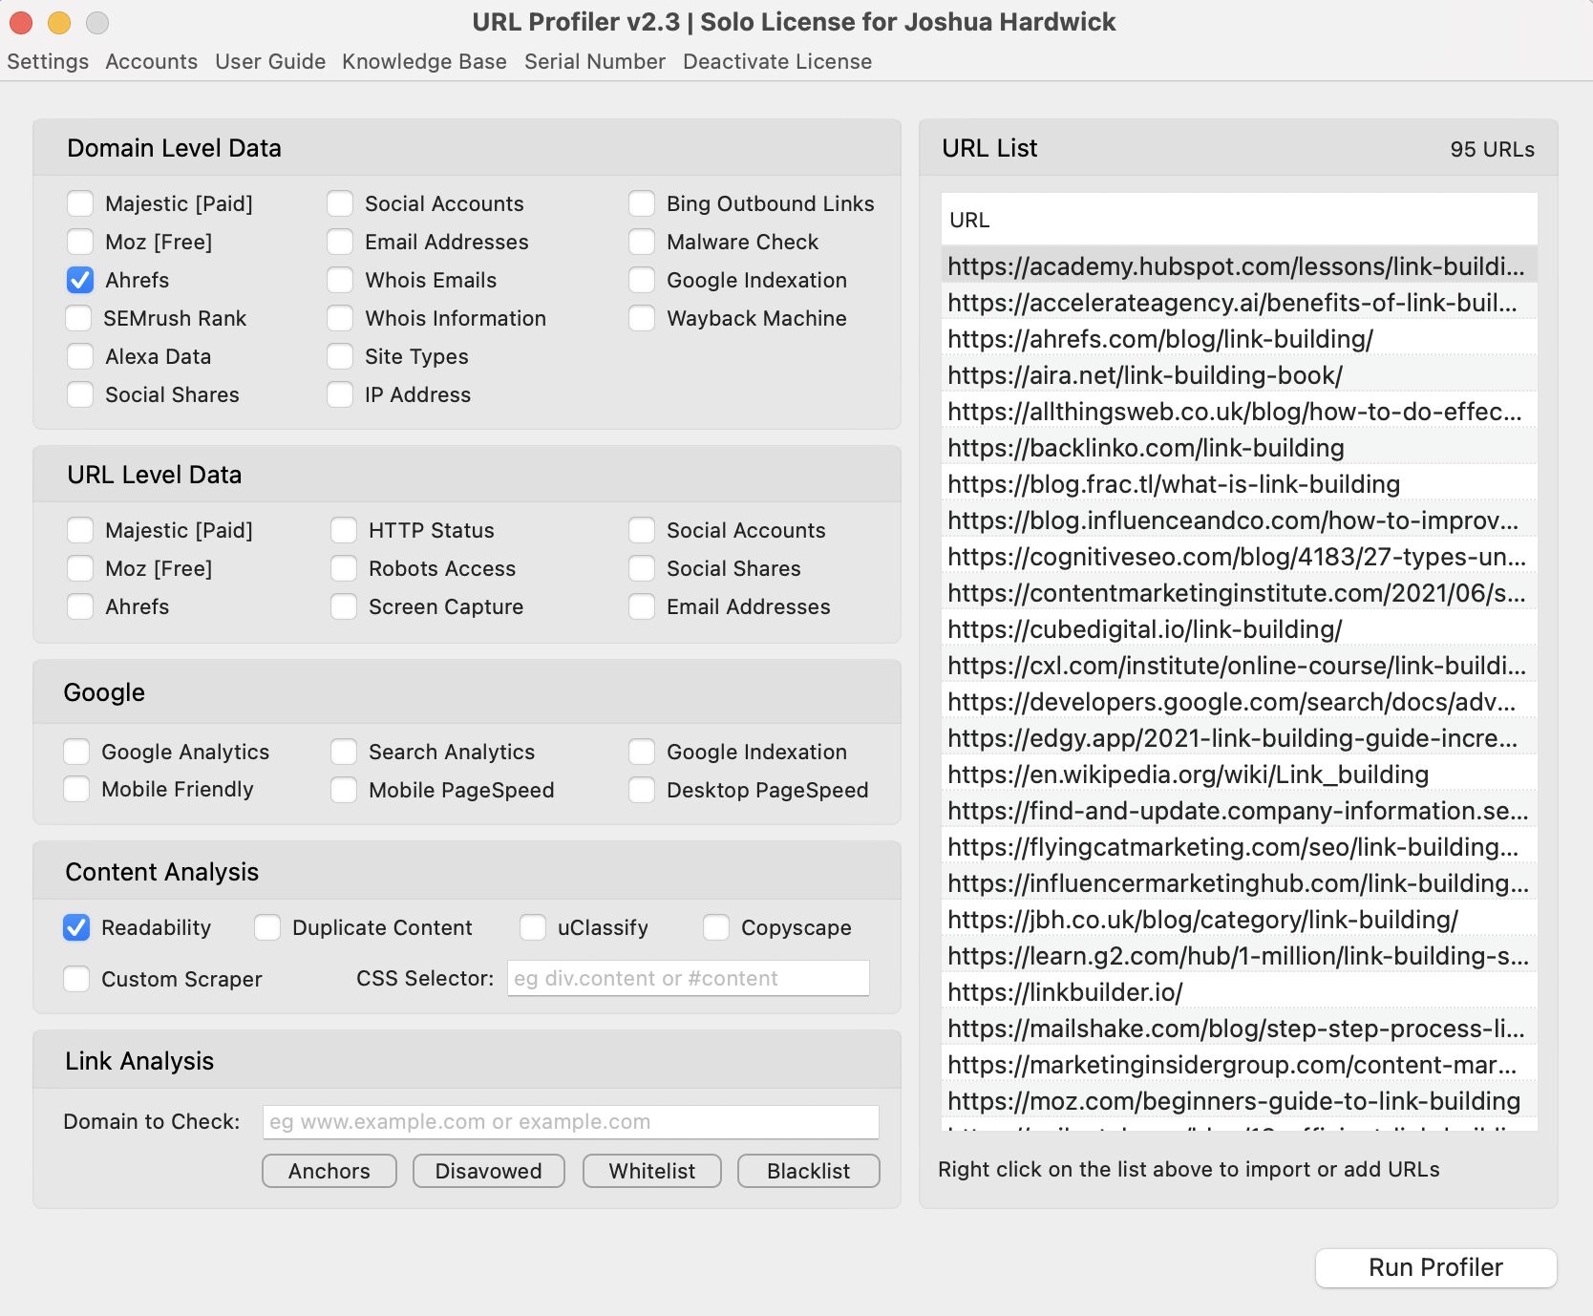Screen dimensions: 1593x1316
Task: Enable the Wayback Machine checkbox
Action: [x=641, y=318]
